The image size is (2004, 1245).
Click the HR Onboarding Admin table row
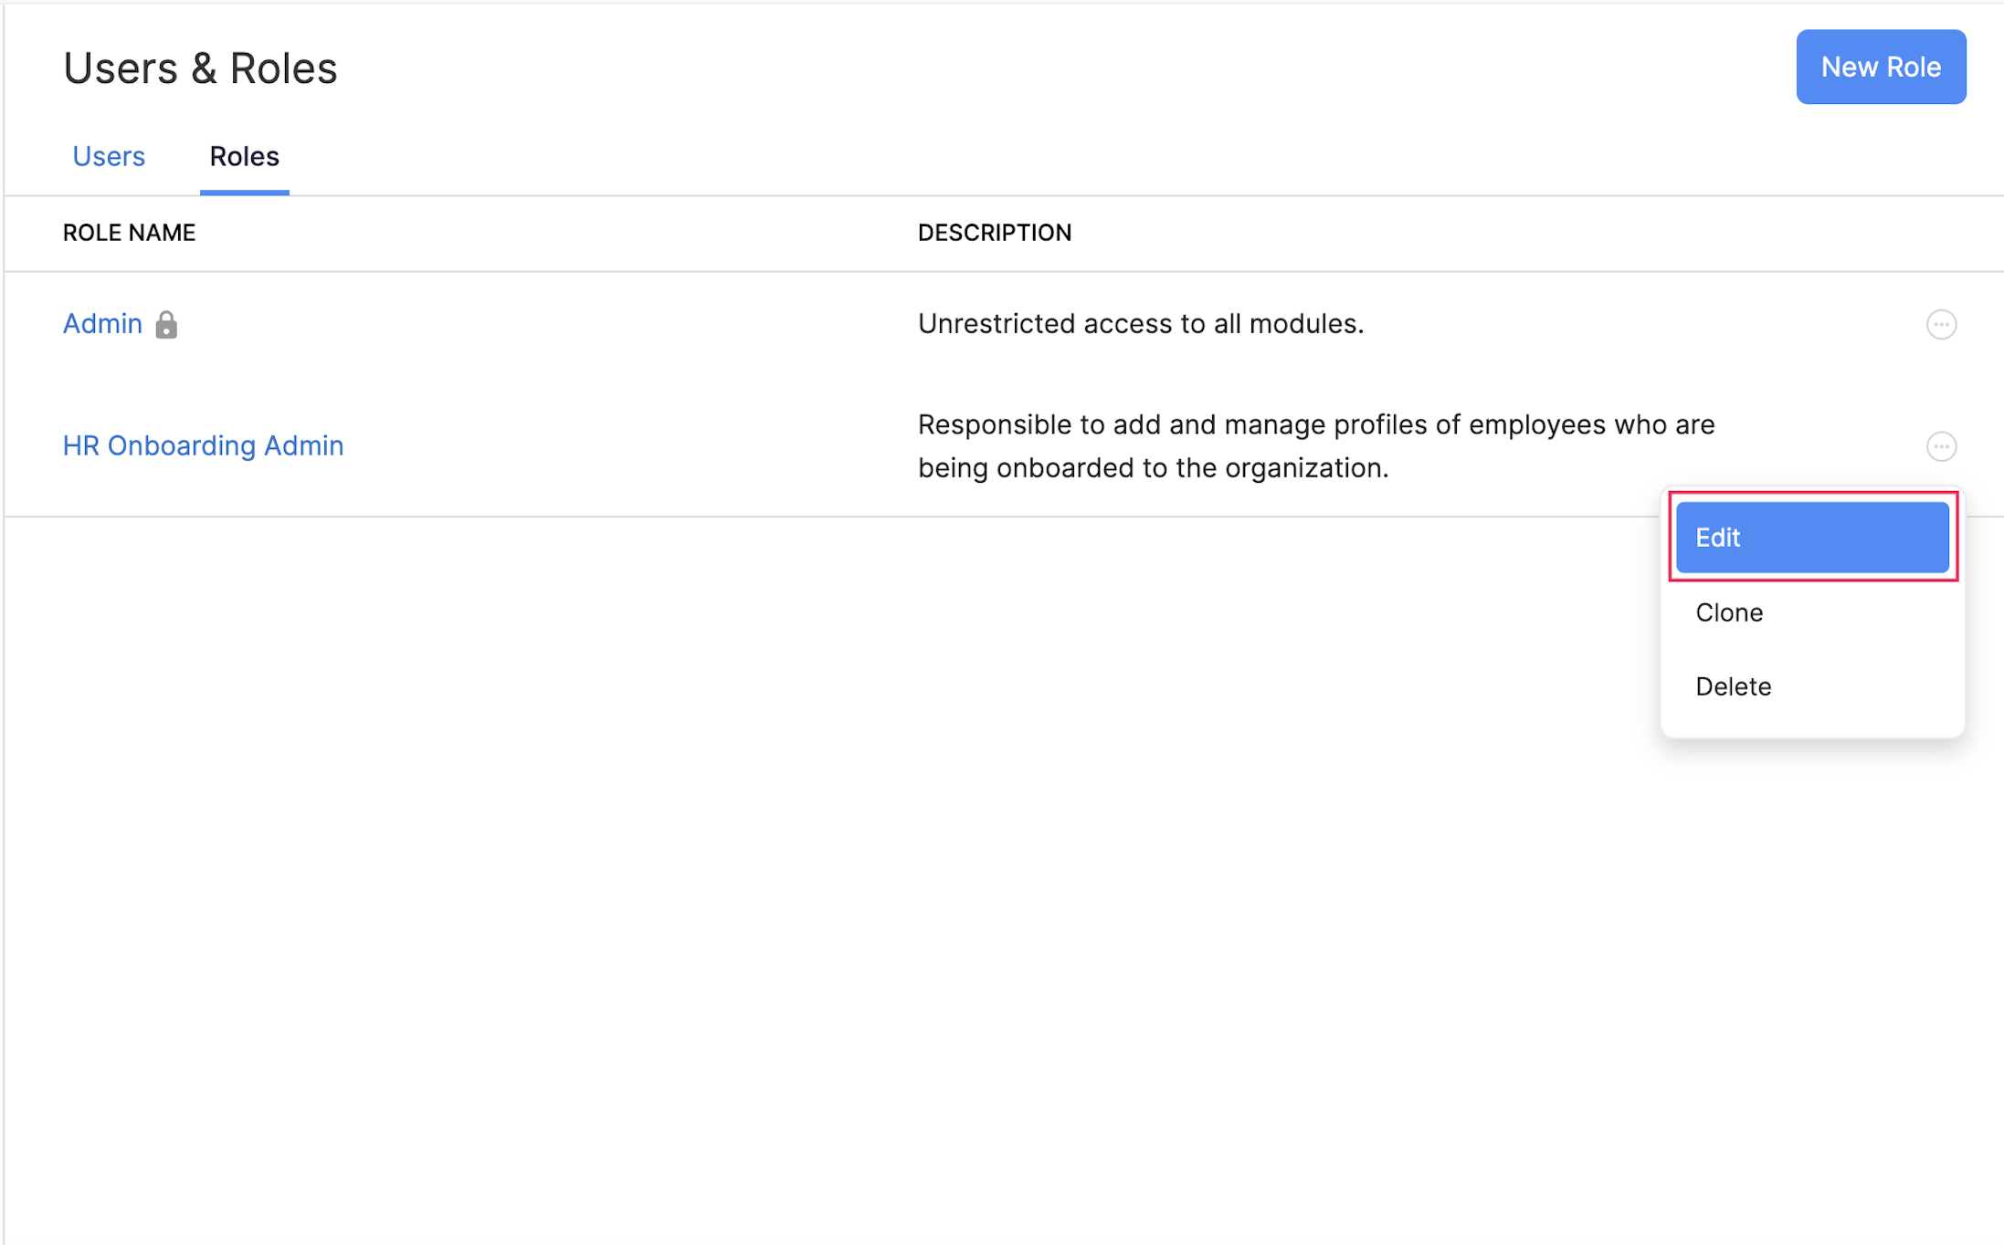[x=639, y=445]
